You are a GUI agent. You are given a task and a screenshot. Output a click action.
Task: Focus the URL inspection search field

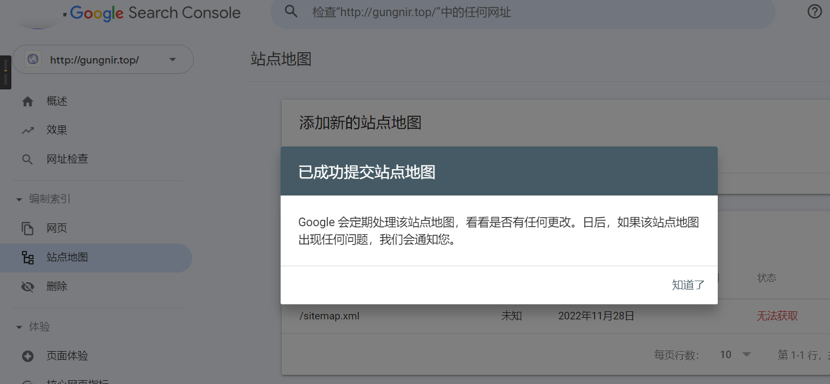[522, 12]
